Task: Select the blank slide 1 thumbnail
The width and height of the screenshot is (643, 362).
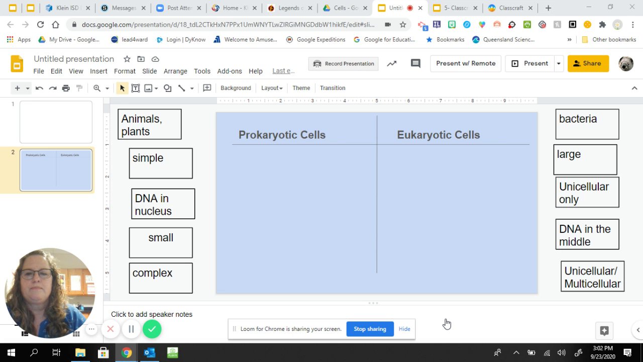Action: pos(56,122)
